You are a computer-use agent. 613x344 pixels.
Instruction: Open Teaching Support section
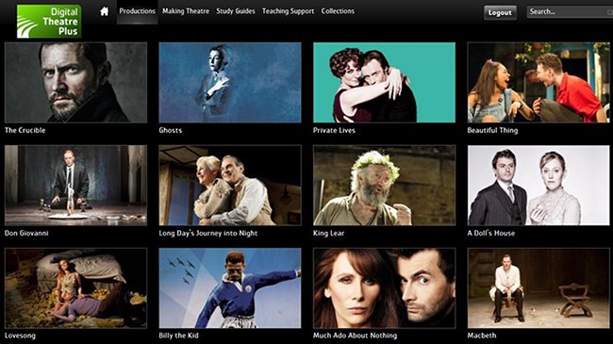[x=289, y=11]
